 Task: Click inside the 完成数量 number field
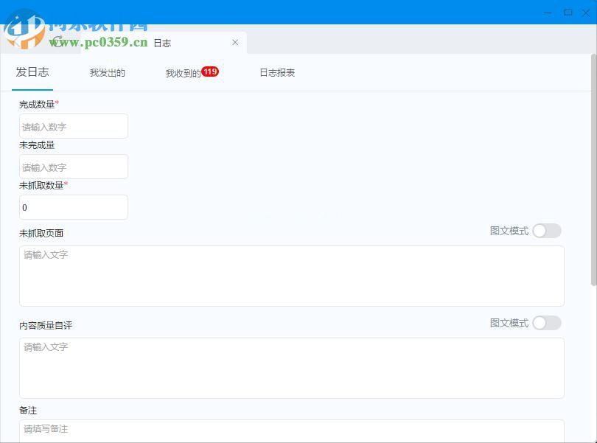[73, 126]
